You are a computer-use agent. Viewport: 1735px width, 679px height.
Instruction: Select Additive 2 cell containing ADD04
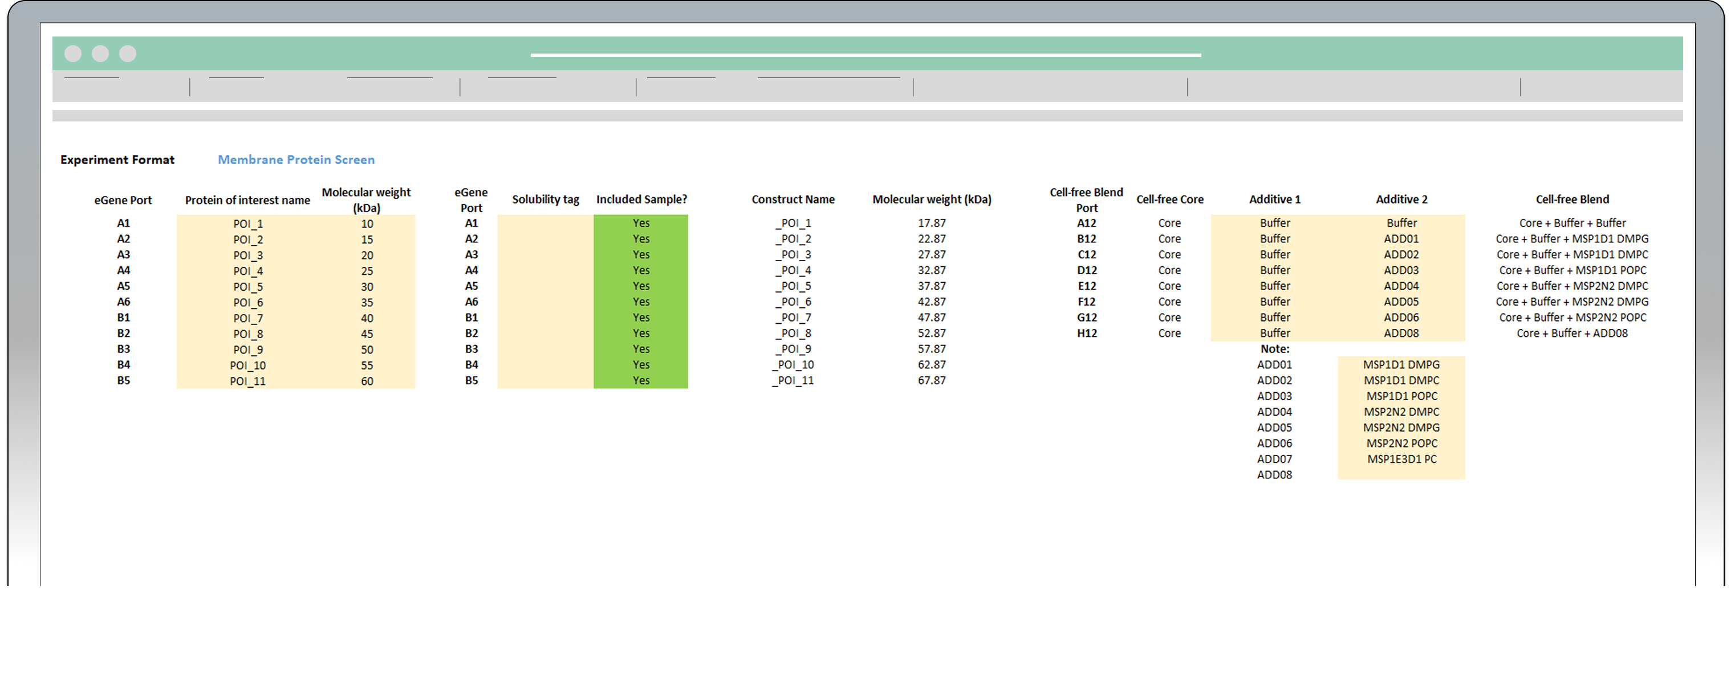(1401, 286)
